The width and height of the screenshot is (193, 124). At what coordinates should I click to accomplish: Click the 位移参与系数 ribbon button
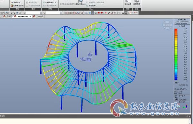tap(17, 6)
